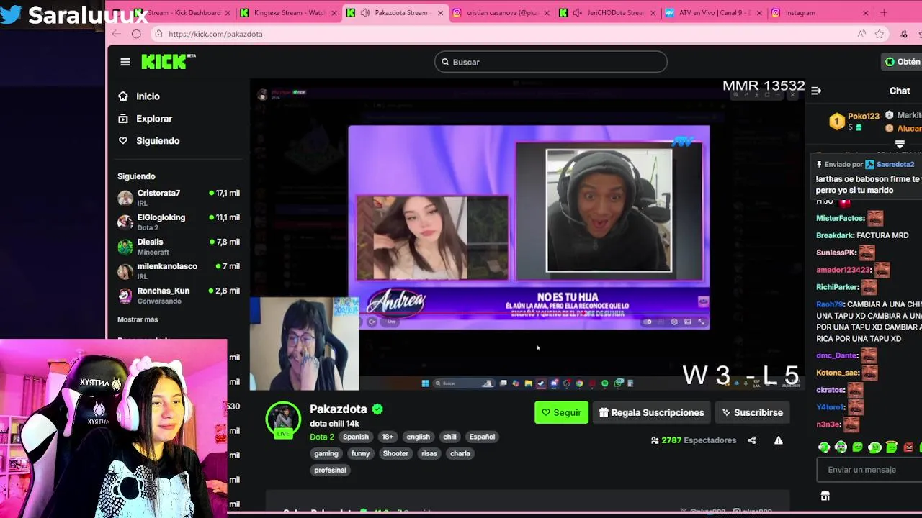
Task: Select the chill tag
Action: [x=449, y=437]
